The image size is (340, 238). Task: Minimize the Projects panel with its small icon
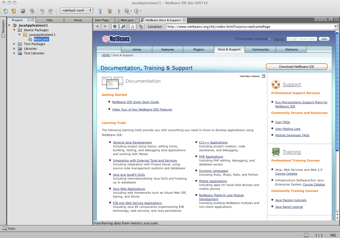(29, 20)
